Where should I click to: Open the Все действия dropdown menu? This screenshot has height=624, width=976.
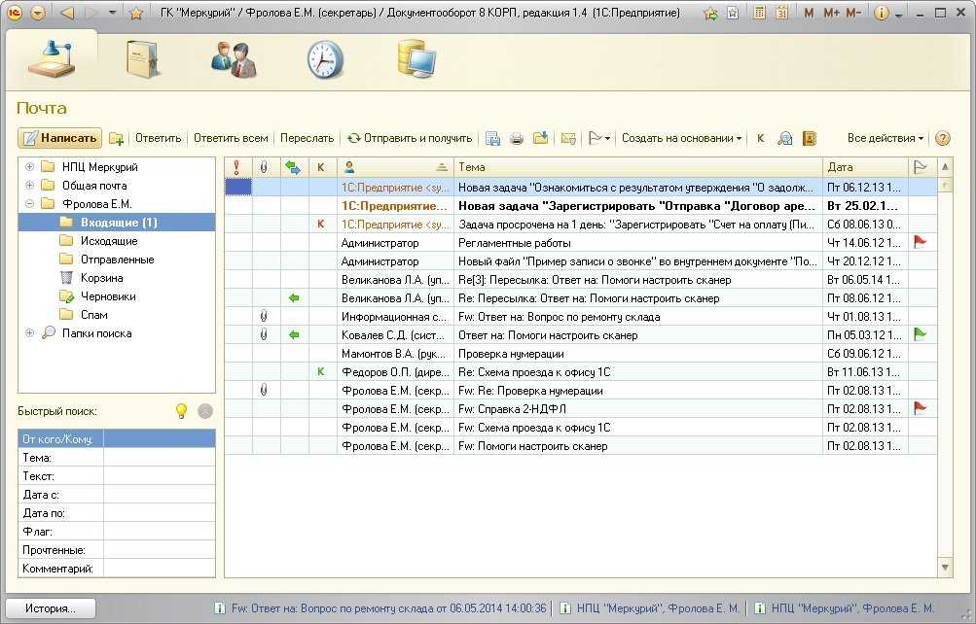tap(886, 139)
